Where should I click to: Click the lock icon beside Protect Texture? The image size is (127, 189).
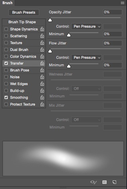point(42,104)
